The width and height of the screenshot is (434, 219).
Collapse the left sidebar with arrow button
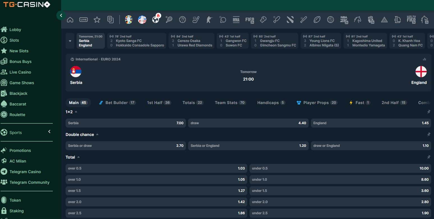(61, 15)
